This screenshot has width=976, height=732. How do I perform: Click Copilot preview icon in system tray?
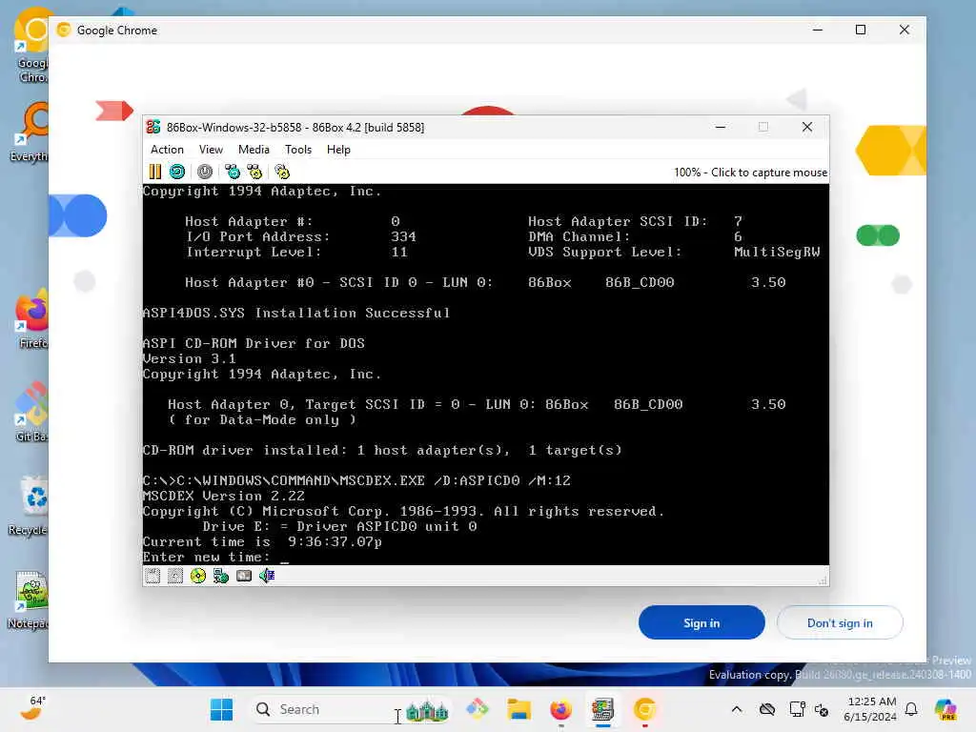click(945, 709)
